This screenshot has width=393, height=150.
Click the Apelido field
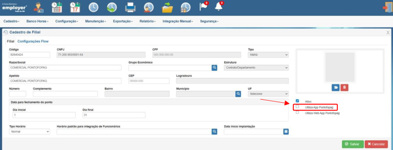(65, 81)
